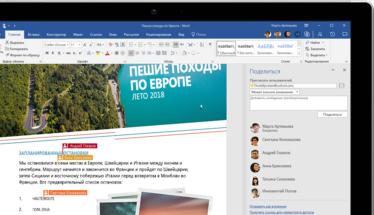This screenshot has width=374, height=215.
Task: Click the multilevel list icon
Action: (x=150, y=44)
